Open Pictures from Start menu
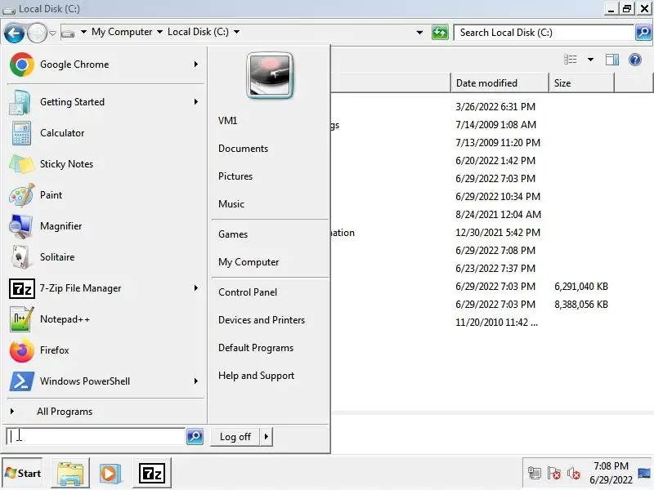The image size is (654, 490). pyautogui.click(x=235, y=176)
